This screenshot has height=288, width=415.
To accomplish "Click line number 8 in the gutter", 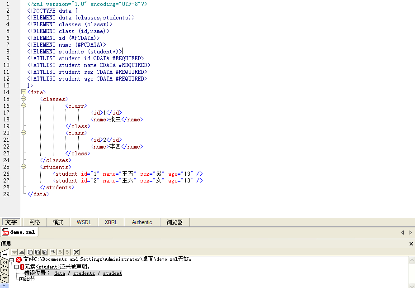I will (x=8, y=52).
